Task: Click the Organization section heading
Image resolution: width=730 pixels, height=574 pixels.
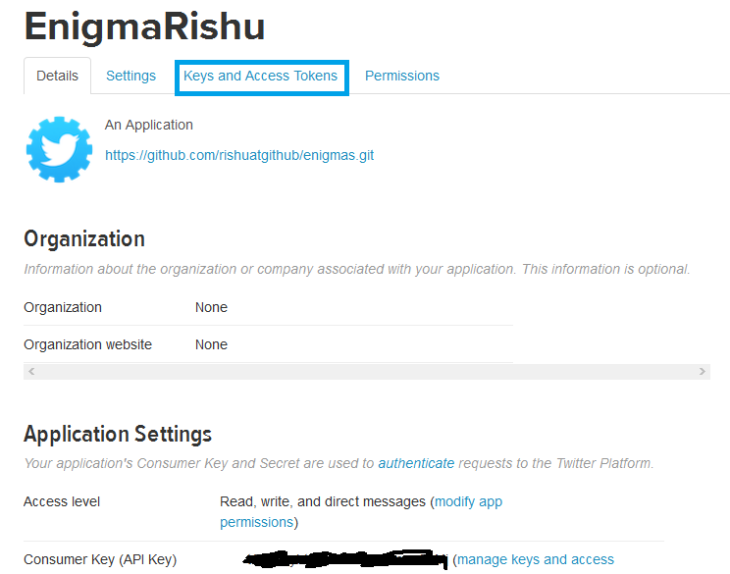Action: [x=84, y=239]
